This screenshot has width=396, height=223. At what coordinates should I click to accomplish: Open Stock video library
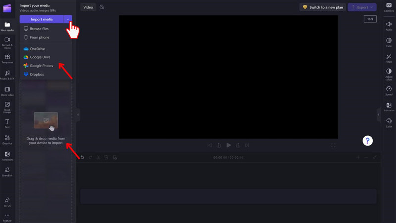click(x=7, y=91)
